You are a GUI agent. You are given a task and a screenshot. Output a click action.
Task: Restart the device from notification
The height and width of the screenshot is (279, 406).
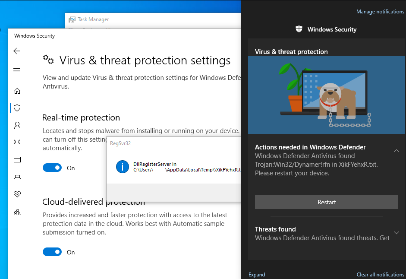pos(327,202)
